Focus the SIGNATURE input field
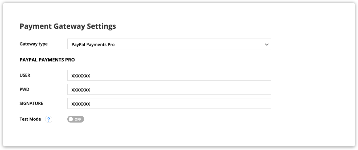 169,104
